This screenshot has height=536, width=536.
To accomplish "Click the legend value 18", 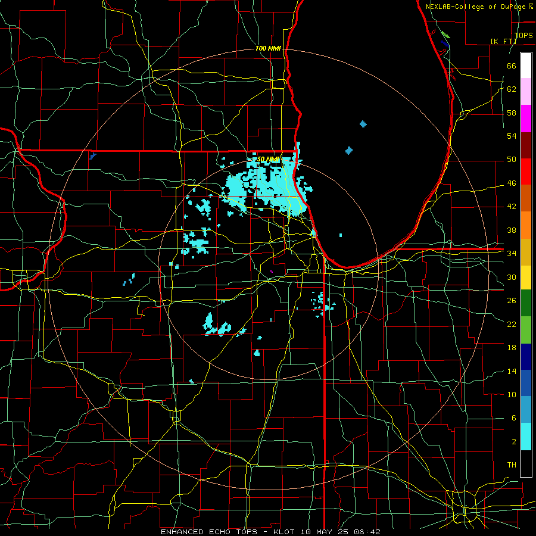I will (x=512, y=348).
